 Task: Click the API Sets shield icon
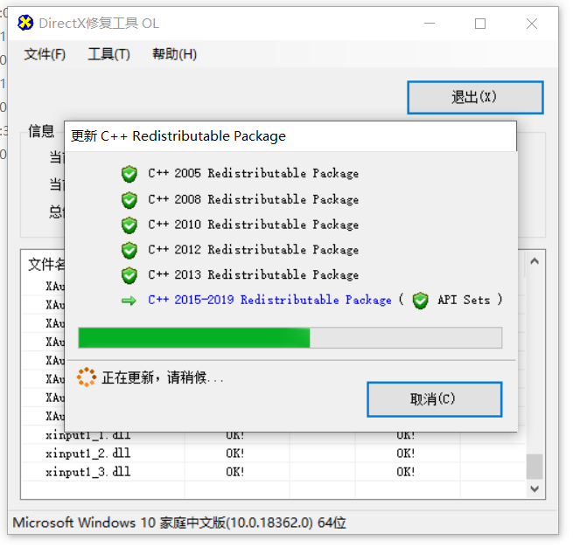[420, 301]
